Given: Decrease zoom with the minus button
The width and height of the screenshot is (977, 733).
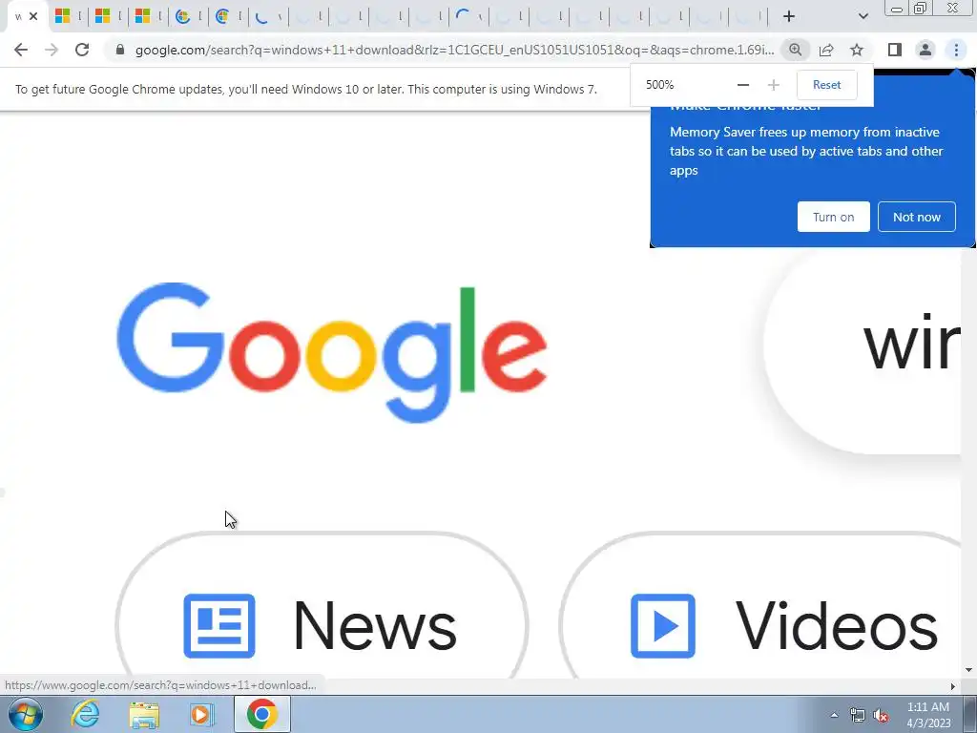Looking at the screenshot, I should [742, 85].
